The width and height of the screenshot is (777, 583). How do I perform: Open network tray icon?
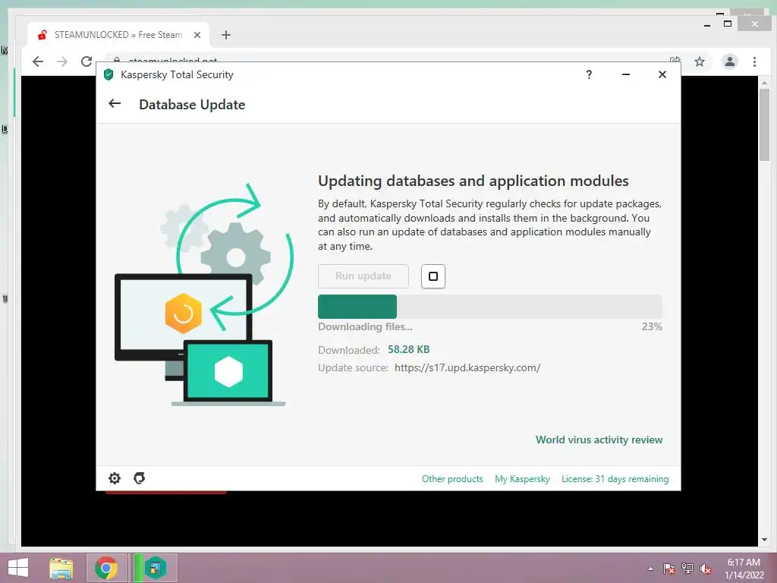click(687, 569)
